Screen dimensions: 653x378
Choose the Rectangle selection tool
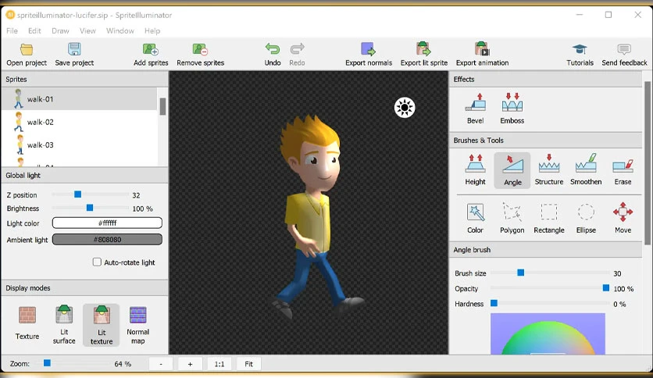coord(549,218)
